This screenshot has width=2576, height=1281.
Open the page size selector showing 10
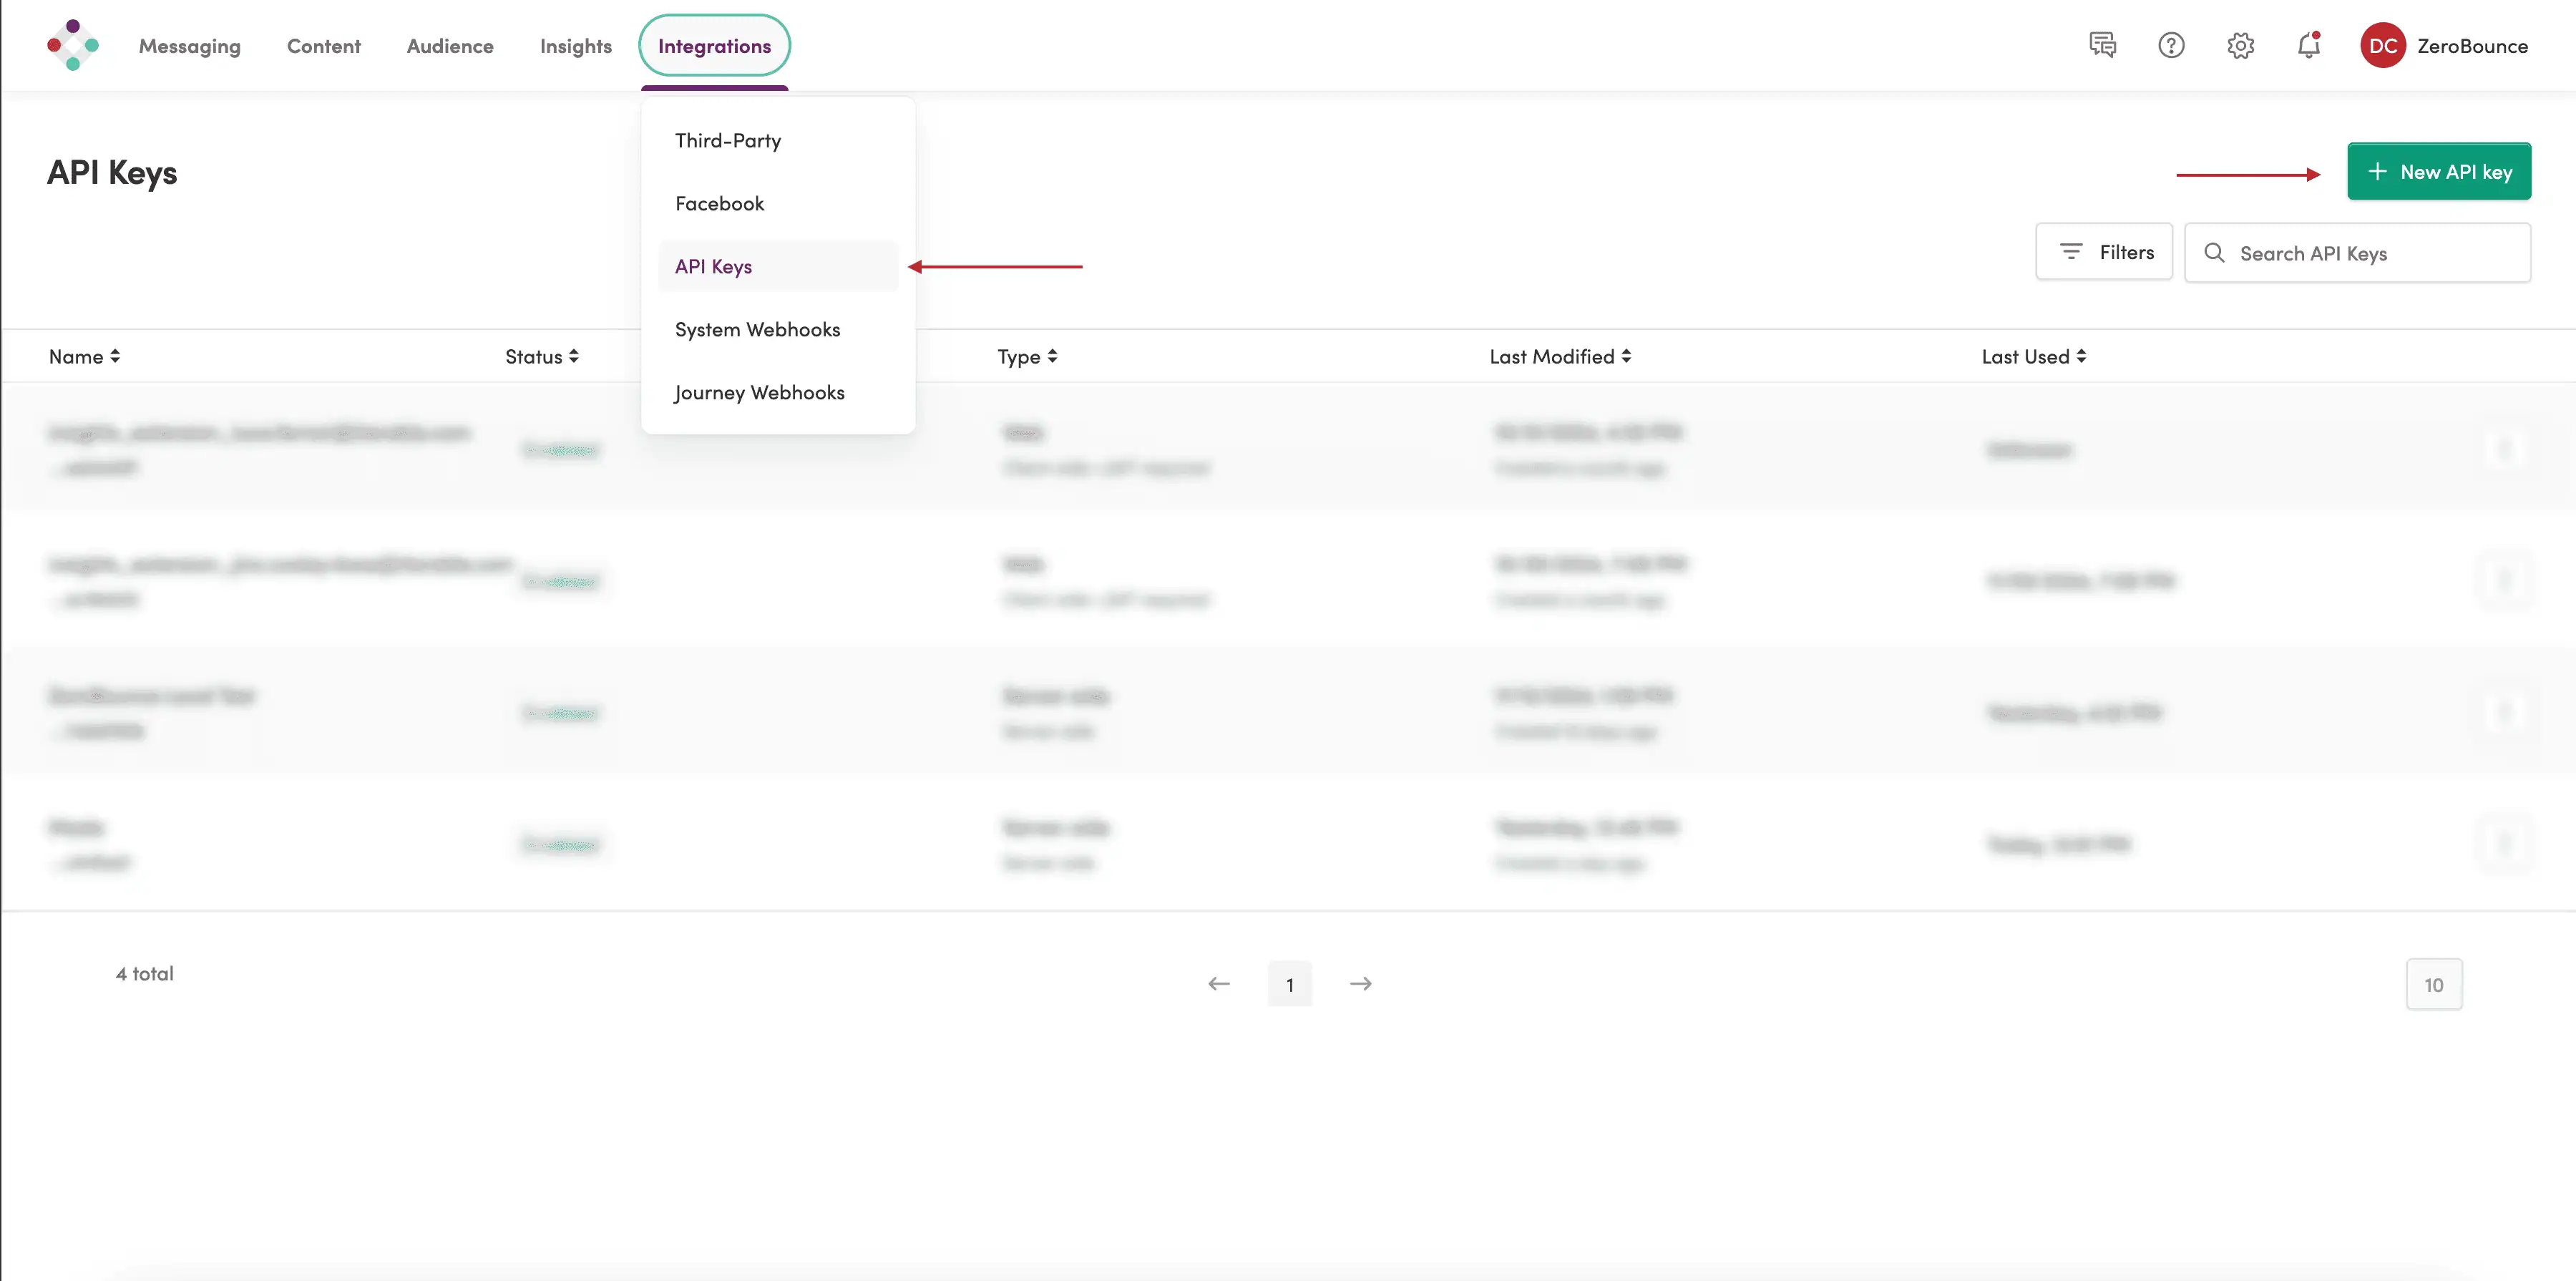pos(2434,984)
